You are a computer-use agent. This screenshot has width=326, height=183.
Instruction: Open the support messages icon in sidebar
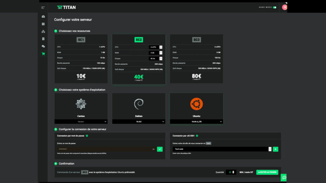pos(43,46)
